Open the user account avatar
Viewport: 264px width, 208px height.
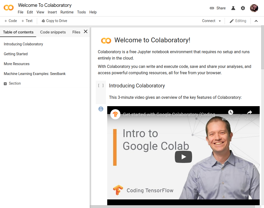[254, 8]
